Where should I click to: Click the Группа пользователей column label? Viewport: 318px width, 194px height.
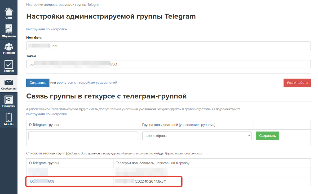[160, 125]
